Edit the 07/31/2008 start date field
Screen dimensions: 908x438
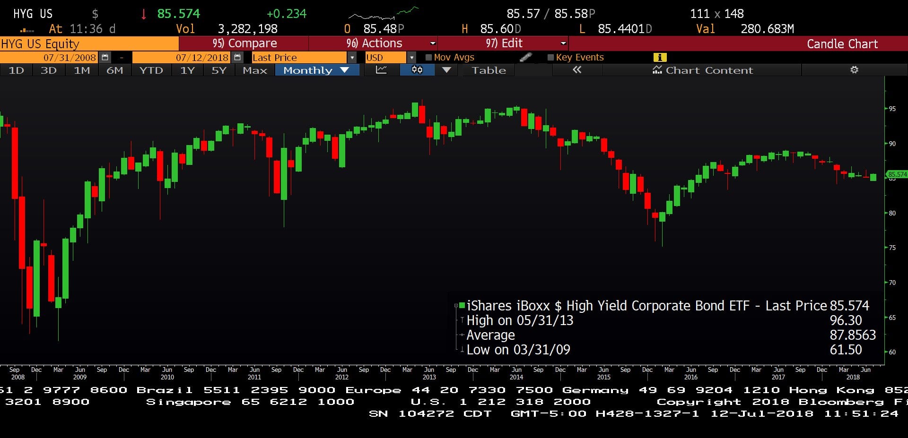(49, 58)
